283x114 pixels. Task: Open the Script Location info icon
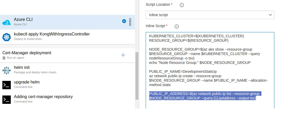pyautogui.click(x=181, y=5)
